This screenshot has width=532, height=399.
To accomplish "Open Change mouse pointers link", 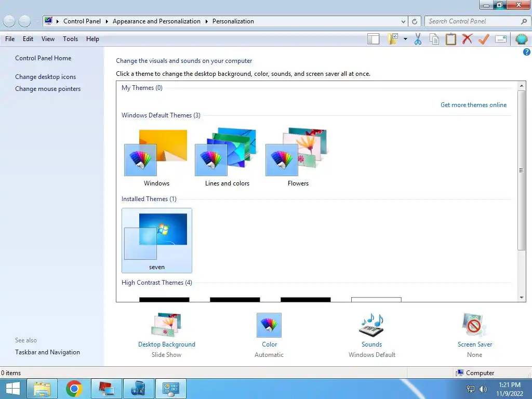I will 48,89.
